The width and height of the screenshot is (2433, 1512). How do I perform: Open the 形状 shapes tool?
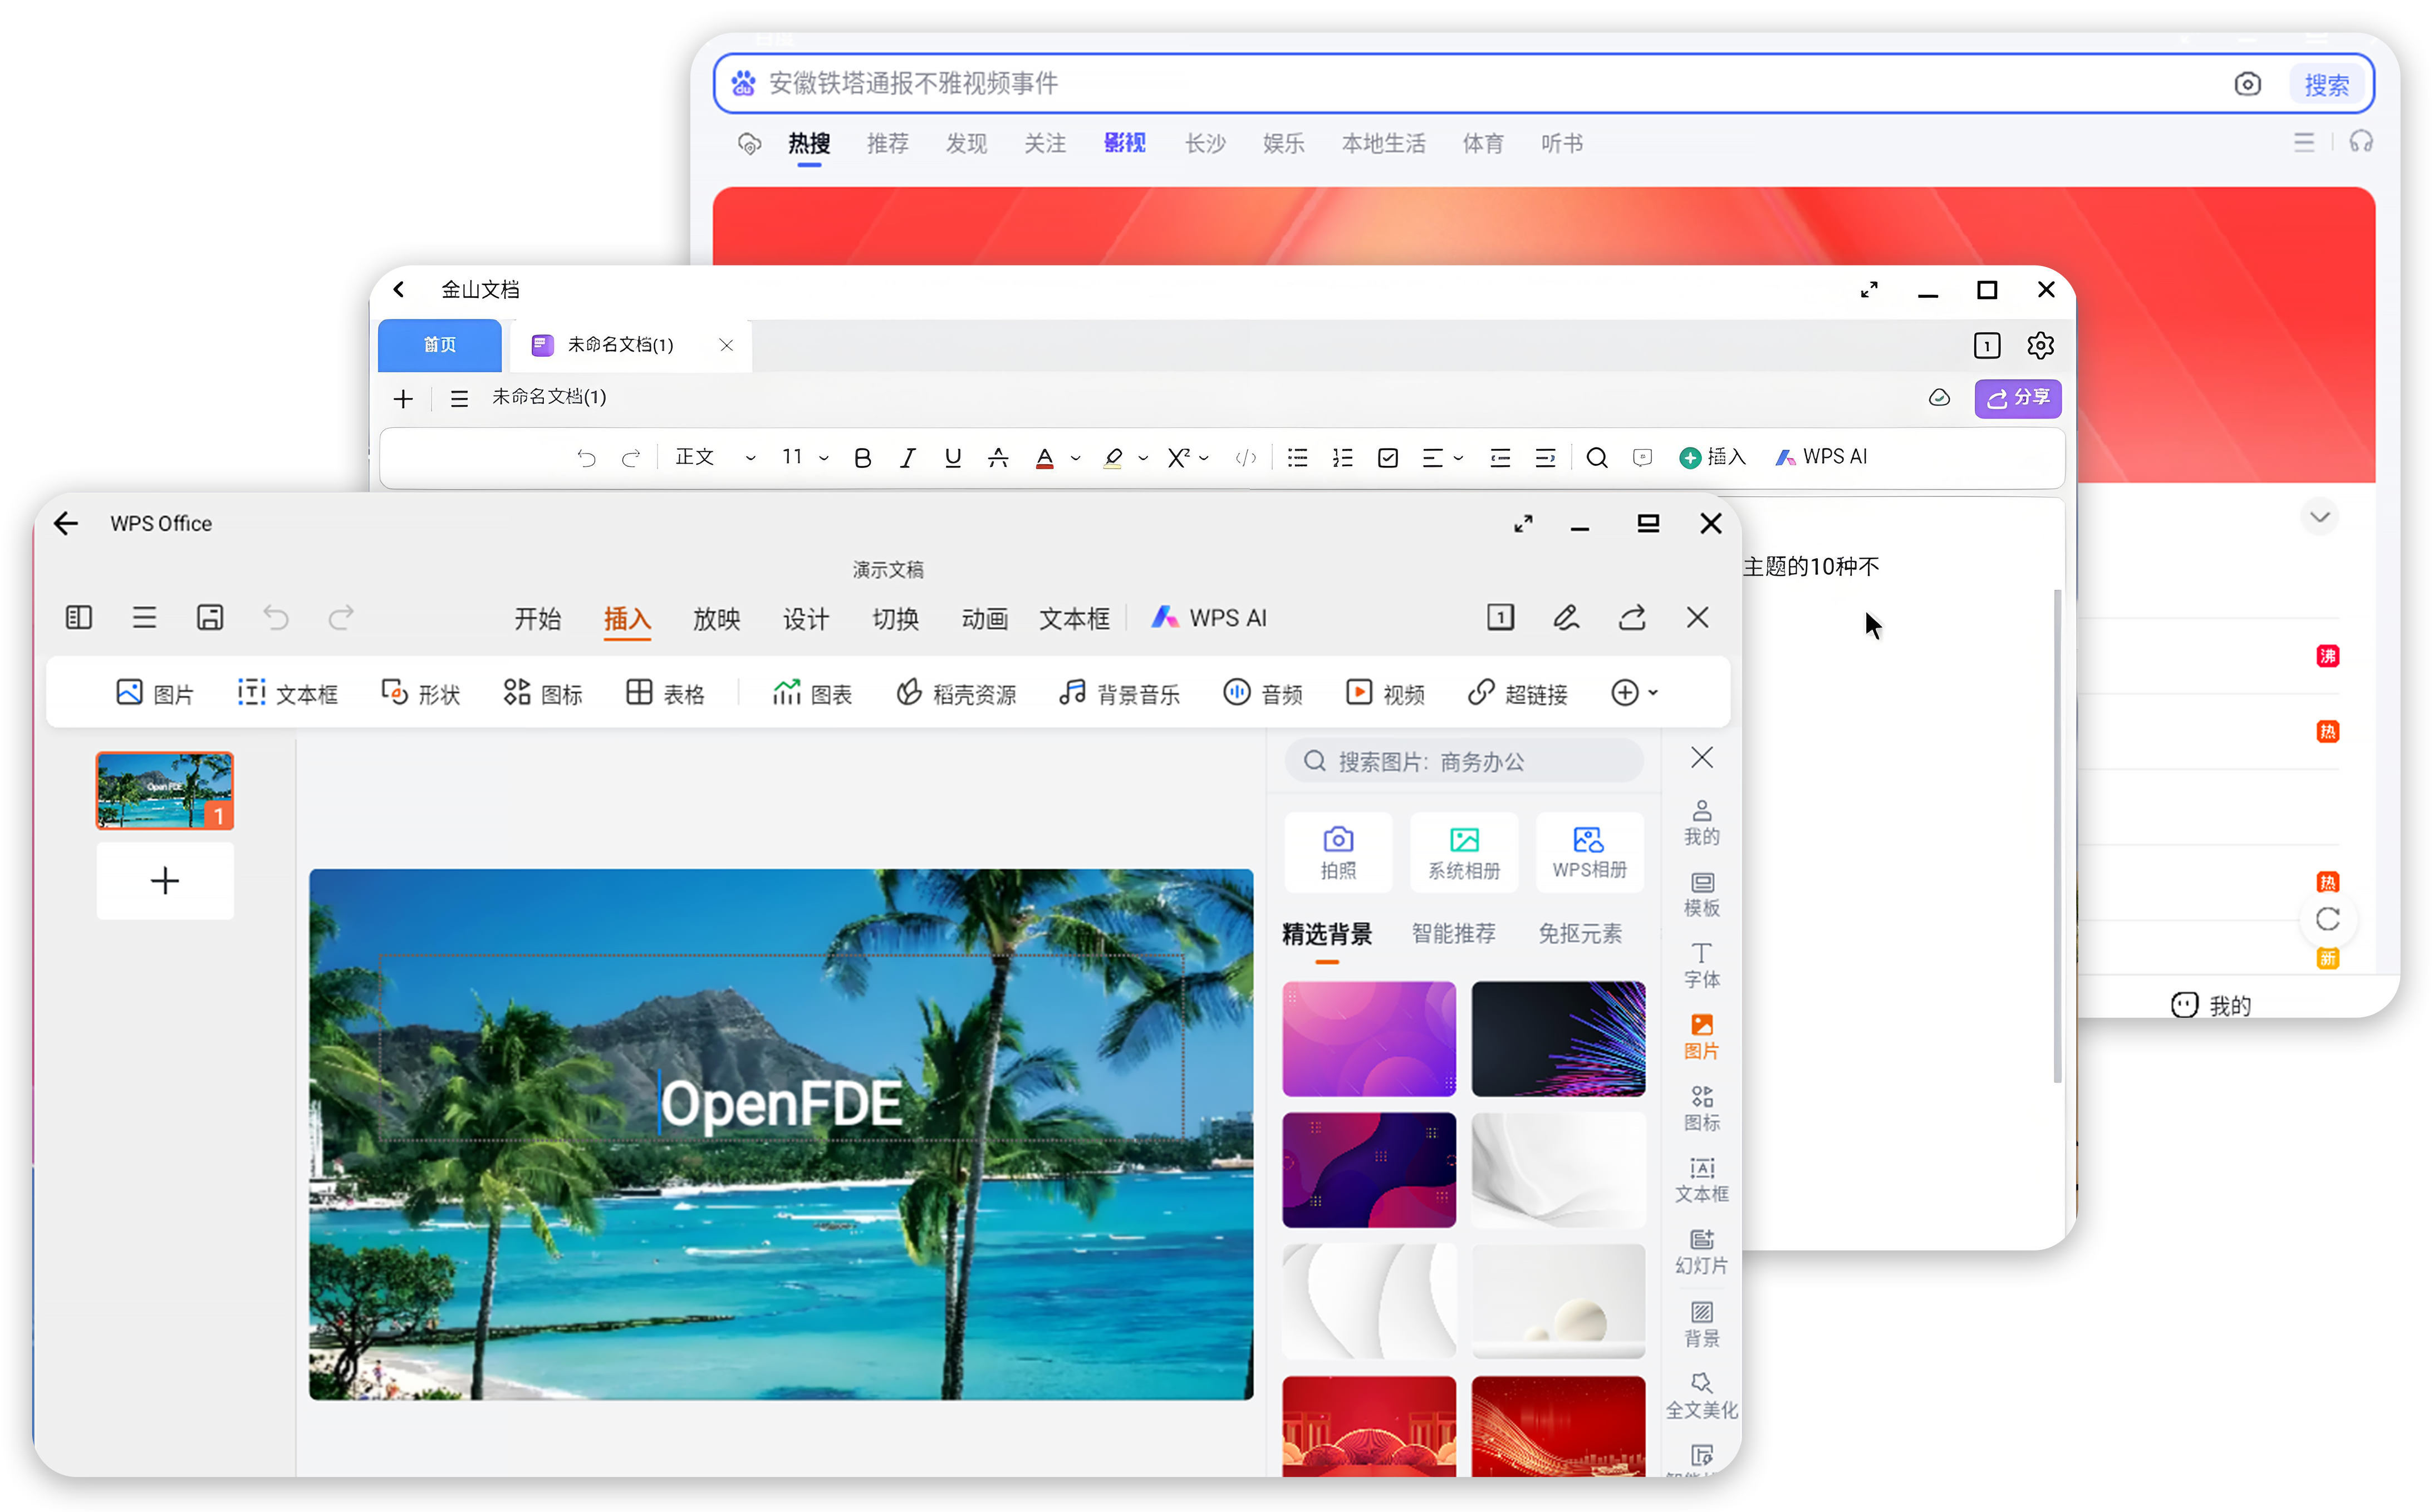420,693
